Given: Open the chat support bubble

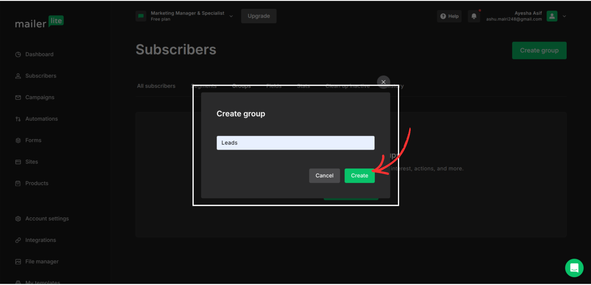Looking at the screenshot, I should pos(574,268).
